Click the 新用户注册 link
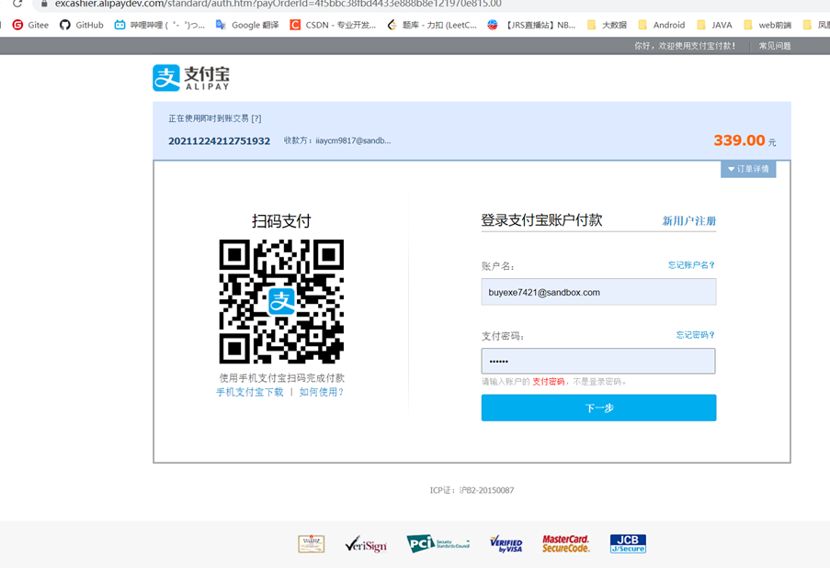Screen dimensions: 830x570 pyautogui.click(x=688, y=220)
